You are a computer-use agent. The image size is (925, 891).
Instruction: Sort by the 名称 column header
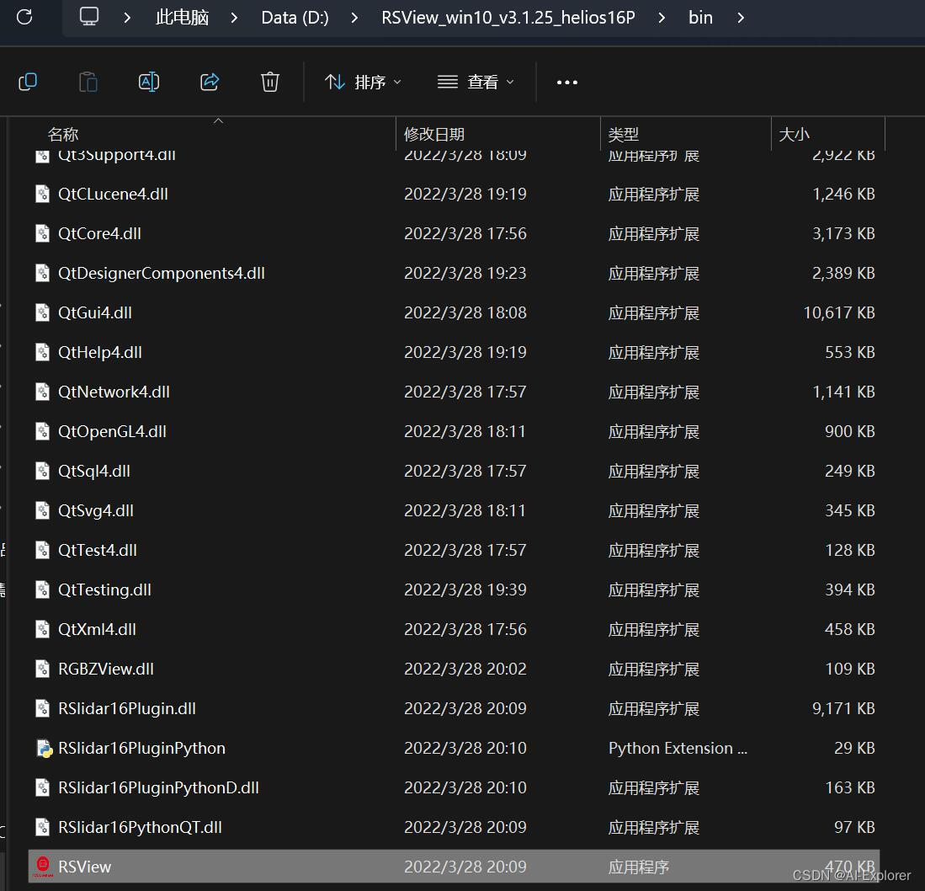click(62, 135)
